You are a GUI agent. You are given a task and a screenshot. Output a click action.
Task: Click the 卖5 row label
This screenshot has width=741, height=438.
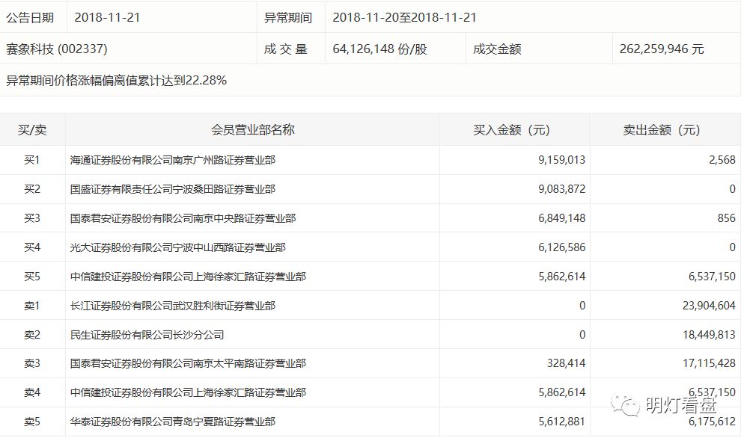[32, 422]
